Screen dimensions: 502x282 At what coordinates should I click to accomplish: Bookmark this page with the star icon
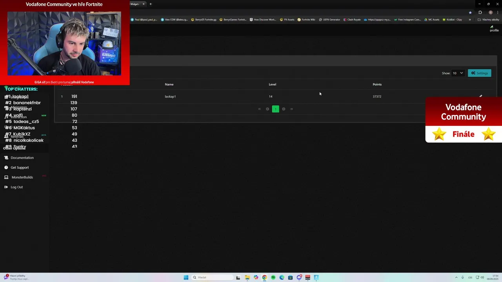[x=470, y=13]
